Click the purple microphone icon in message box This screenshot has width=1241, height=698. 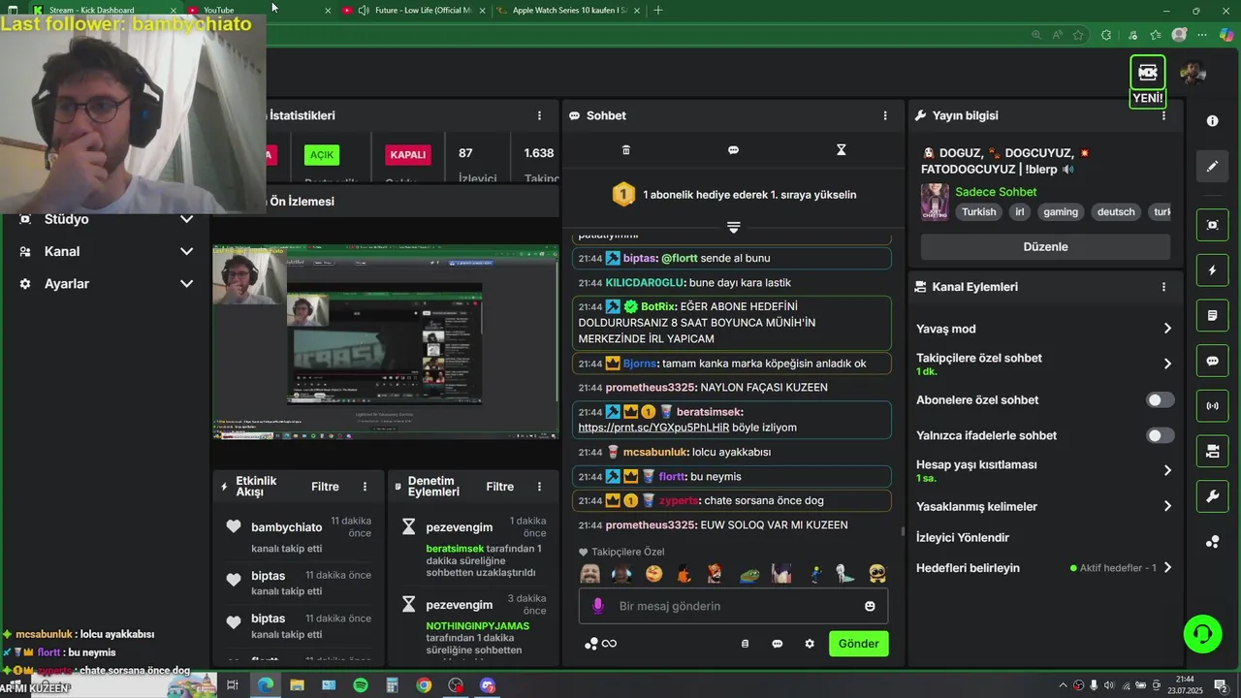tap(597, 606)
